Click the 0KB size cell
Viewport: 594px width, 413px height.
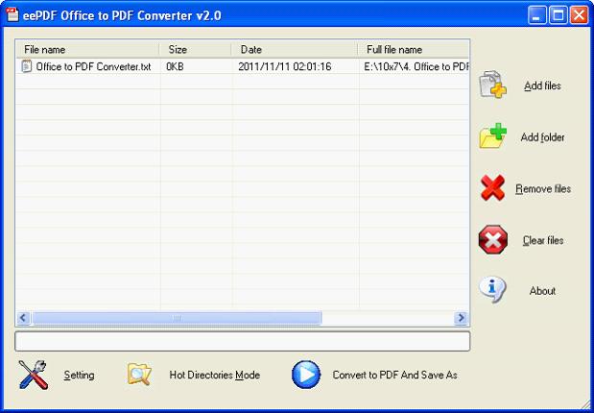(175, 66)
